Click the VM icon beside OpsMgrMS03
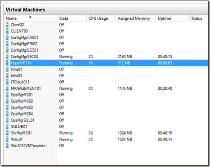This screenshot has height=167, width=210. click(7, 107)
